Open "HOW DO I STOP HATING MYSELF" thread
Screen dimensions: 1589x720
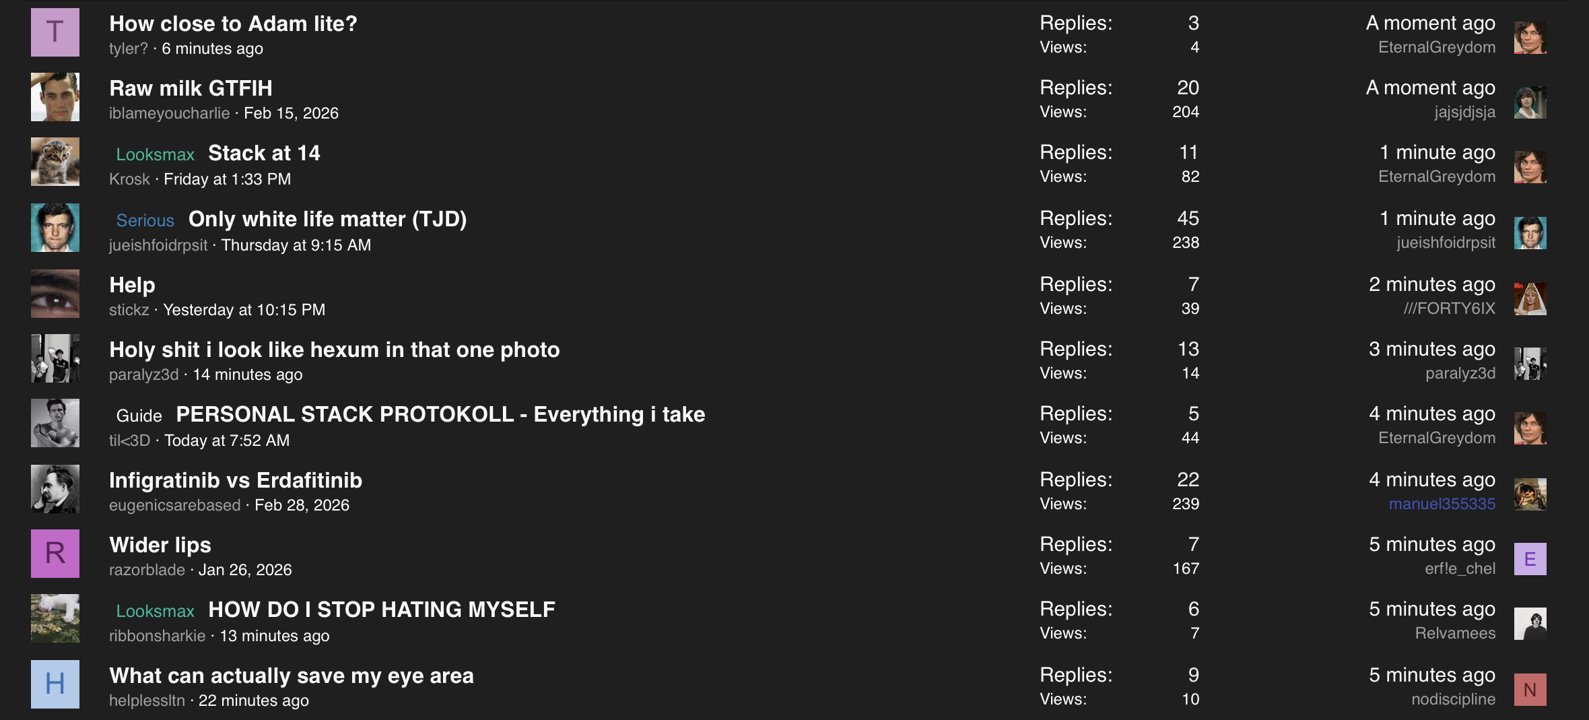[x=382, y=610]
